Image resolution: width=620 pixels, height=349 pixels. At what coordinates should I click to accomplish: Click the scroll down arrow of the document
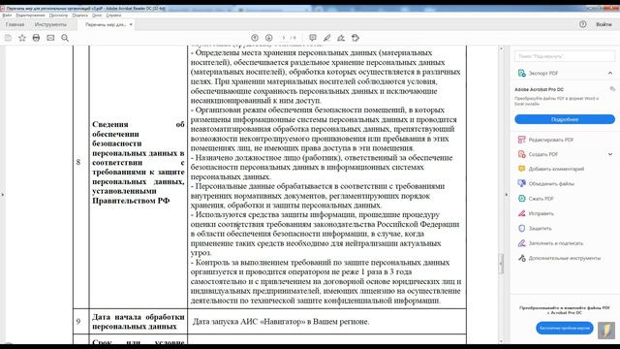[x=501, y=340]
